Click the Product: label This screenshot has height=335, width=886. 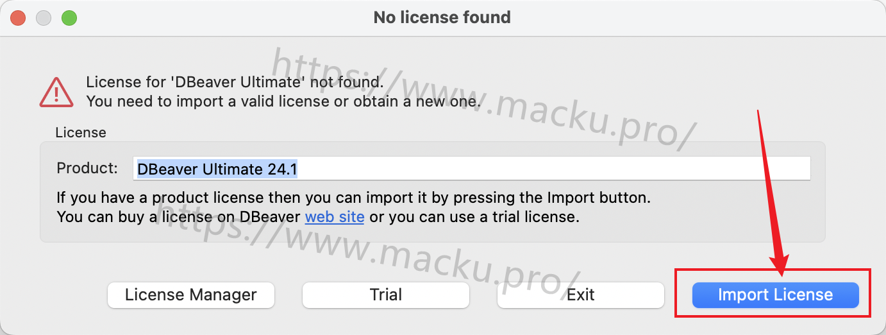87,168
